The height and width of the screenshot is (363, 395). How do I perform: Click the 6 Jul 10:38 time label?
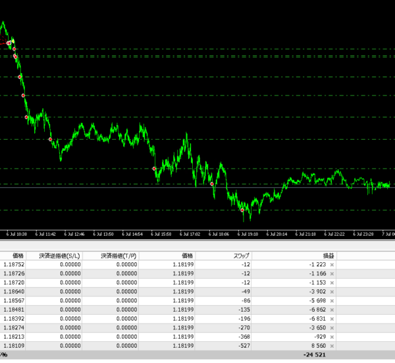tap(16, 234)
